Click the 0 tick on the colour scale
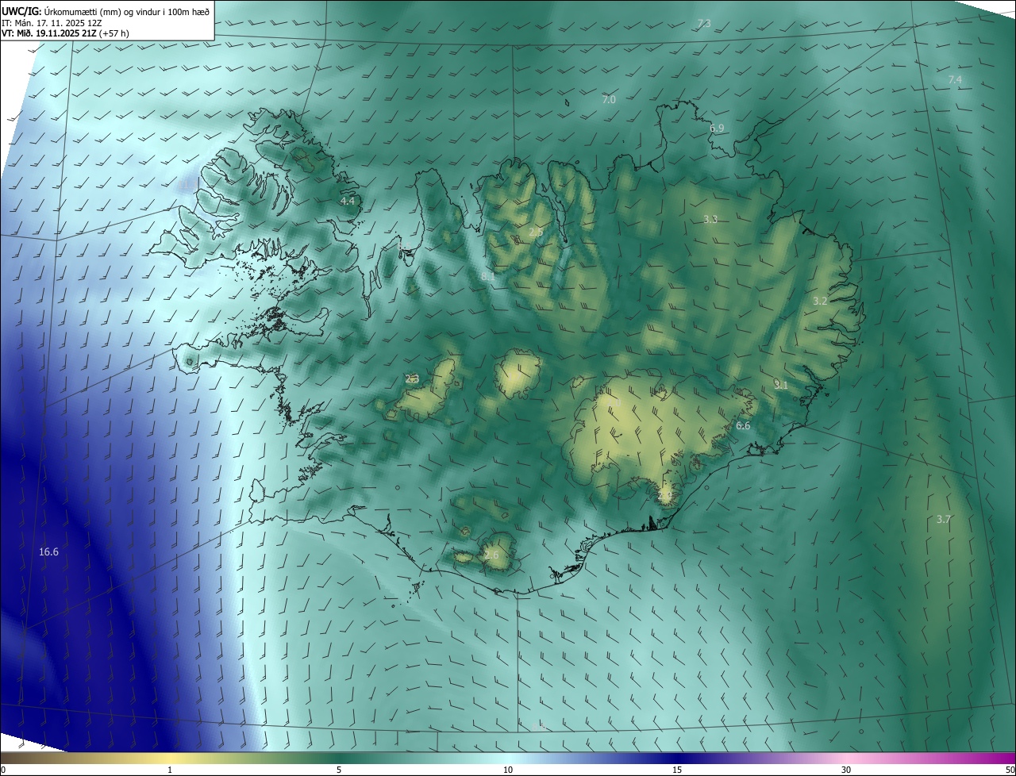Viewport: 1016px width, 776px height. [2, 770]
